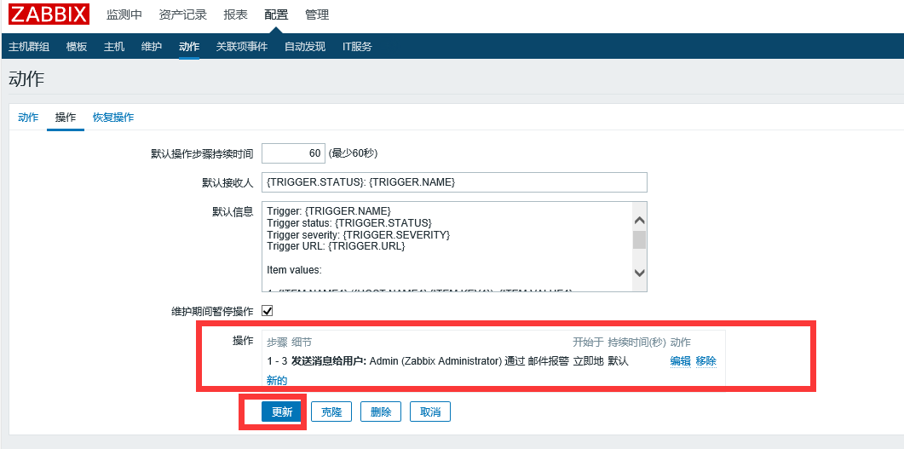Open the 监测中 menu
This screenshot has height=449, width=904.
[x=124, y=15]
